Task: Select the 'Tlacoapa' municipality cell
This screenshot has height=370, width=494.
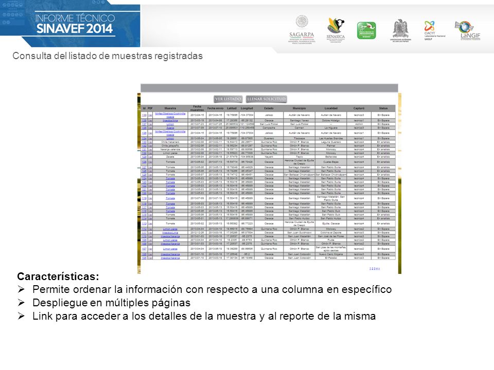Action: 299,138
